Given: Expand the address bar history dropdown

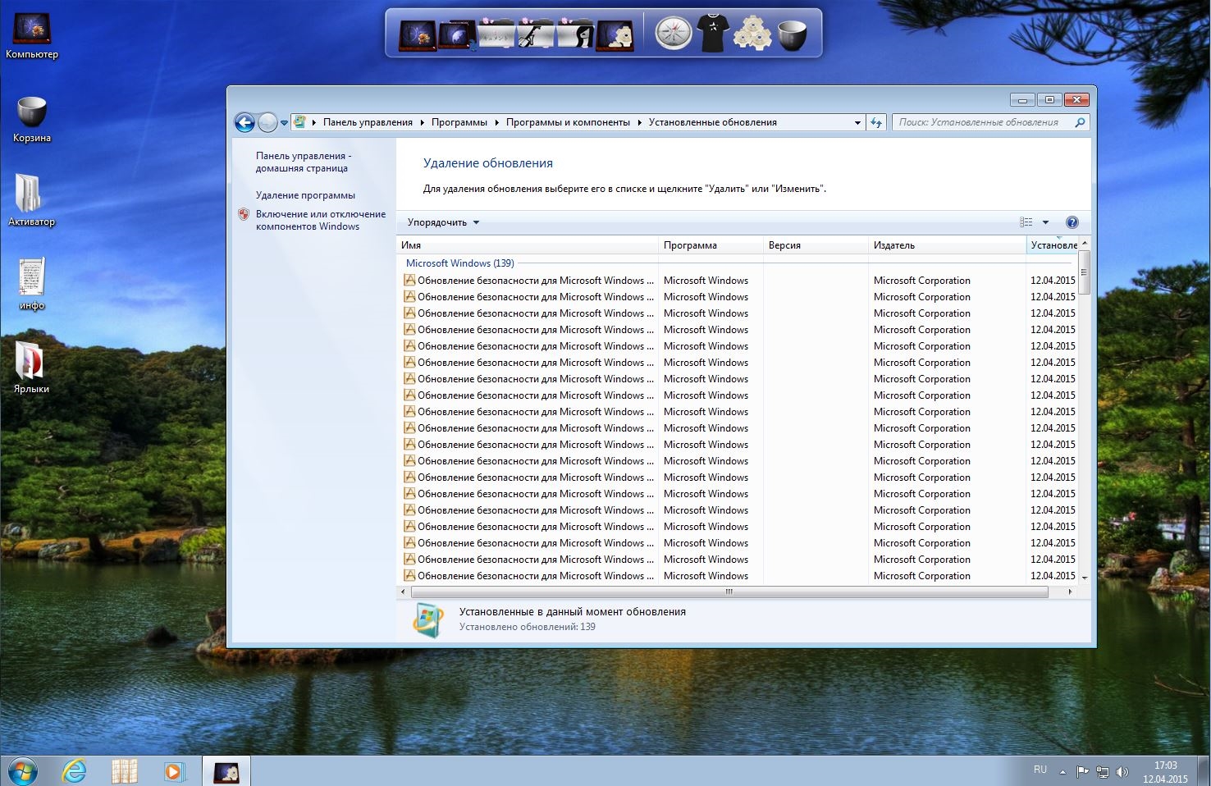Looking at the screenshot, I should click(x=857, y=122).
